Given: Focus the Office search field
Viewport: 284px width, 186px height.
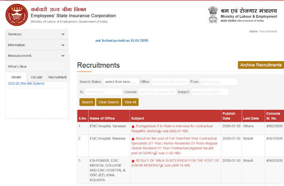Looking at the screenshot, I should (x=170, y=82).
